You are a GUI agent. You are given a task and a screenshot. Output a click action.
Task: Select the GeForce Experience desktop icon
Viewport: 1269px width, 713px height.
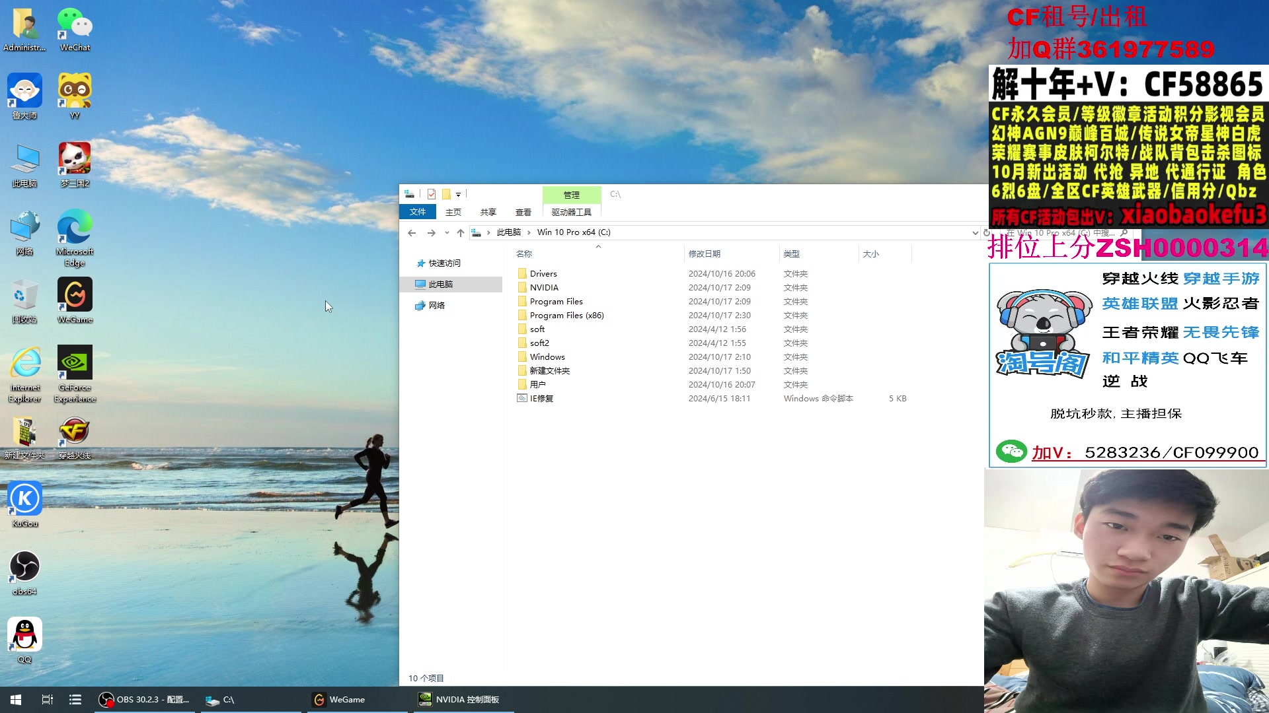coord(75,374)
